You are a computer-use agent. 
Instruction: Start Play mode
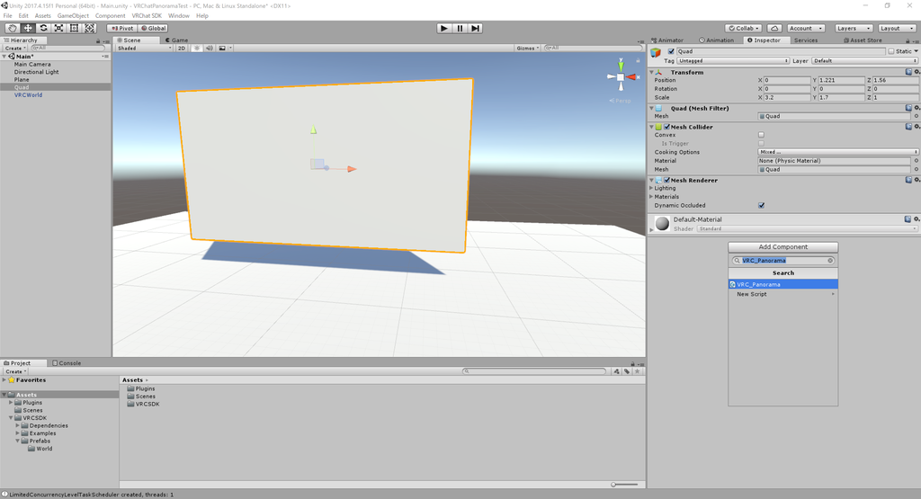point(444,28)
